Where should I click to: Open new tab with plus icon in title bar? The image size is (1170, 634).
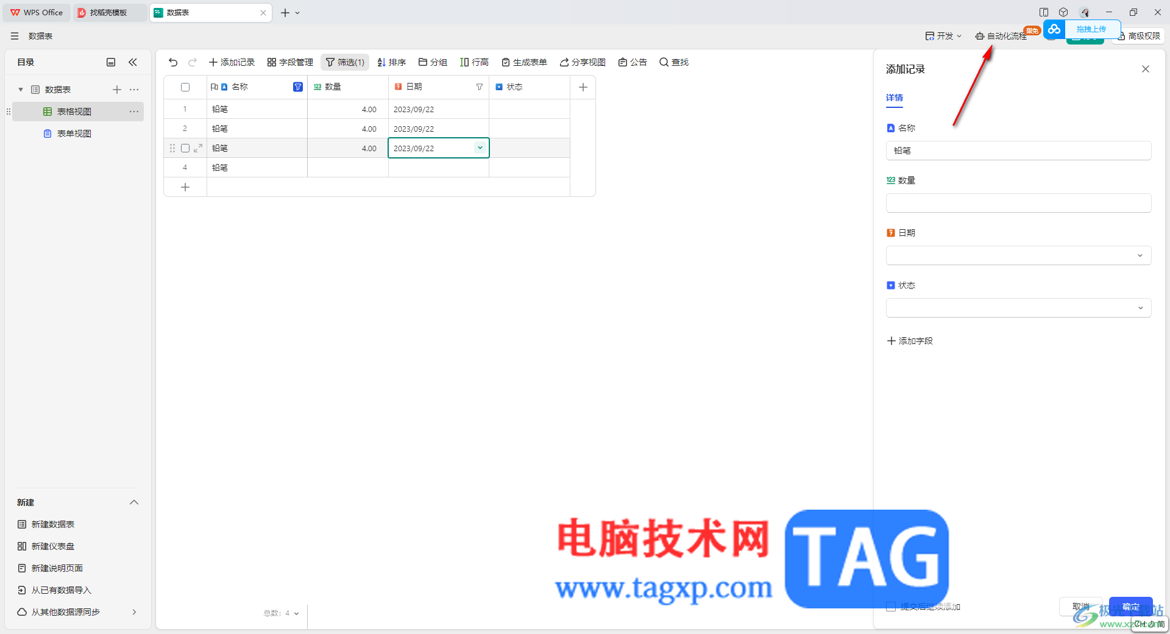(x=285, y=12)
